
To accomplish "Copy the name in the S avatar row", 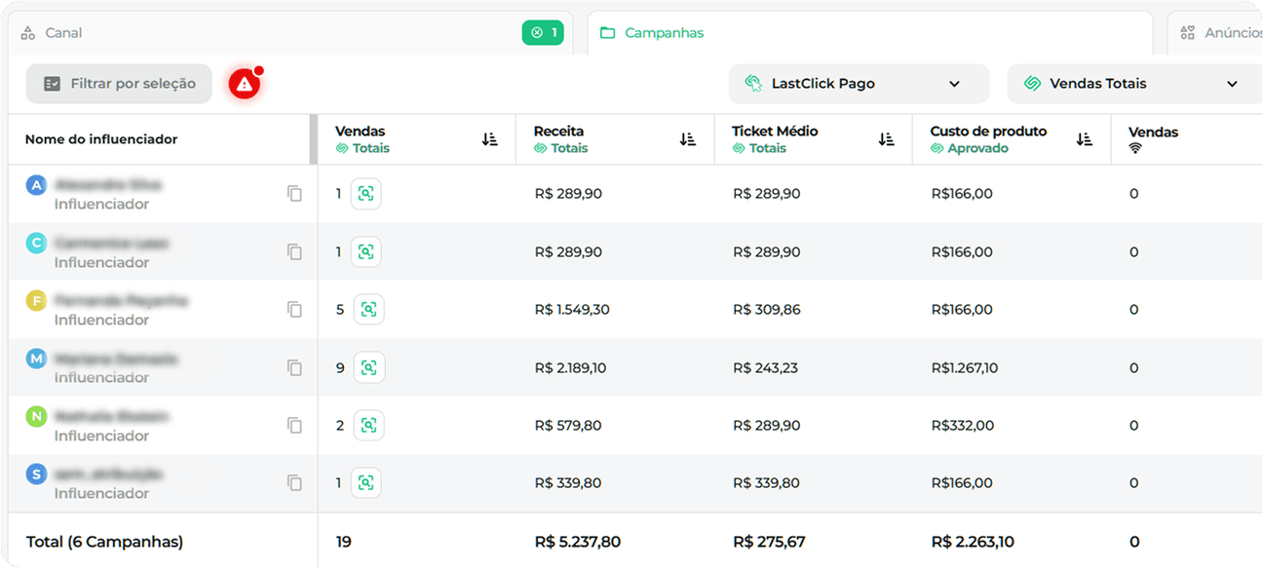I will [294, 482].
